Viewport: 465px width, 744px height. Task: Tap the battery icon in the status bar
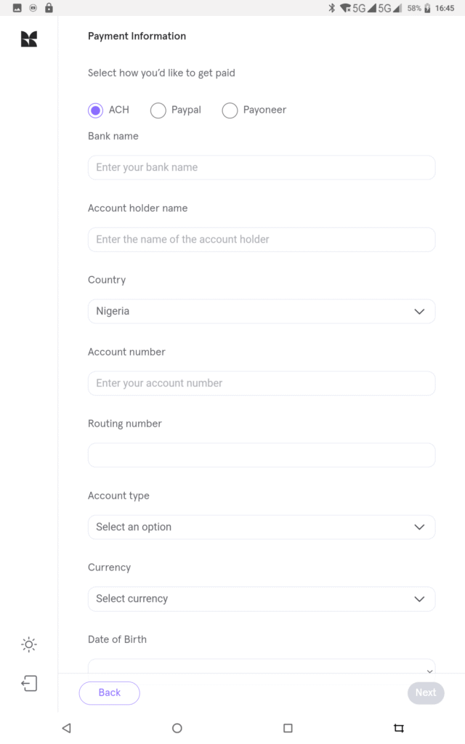[427, 8]
